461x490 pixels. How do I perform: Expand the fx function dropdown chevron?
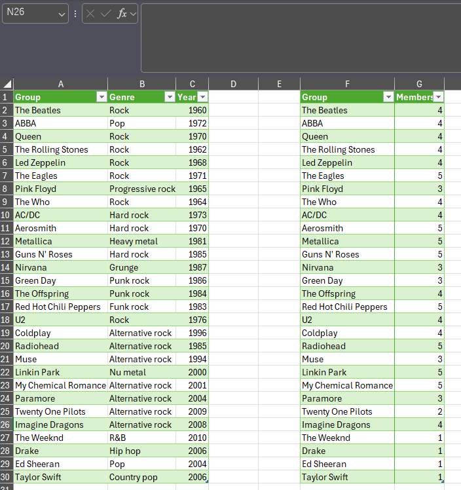(x=134, y=14)
